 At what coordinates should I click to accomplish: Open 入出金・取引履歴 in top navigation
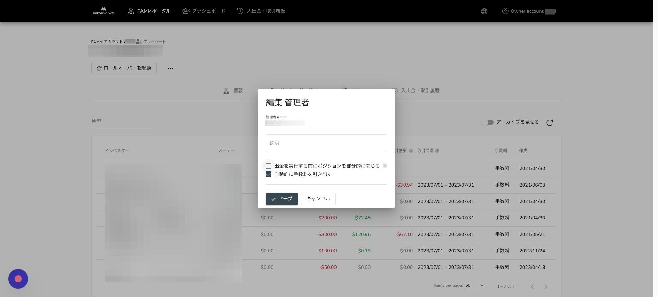pos(261,11)
